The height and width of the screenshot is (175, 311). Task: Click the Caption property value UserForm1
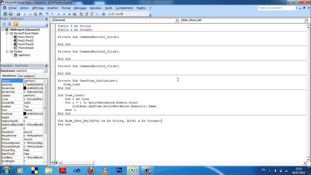[x=33, y=95]
